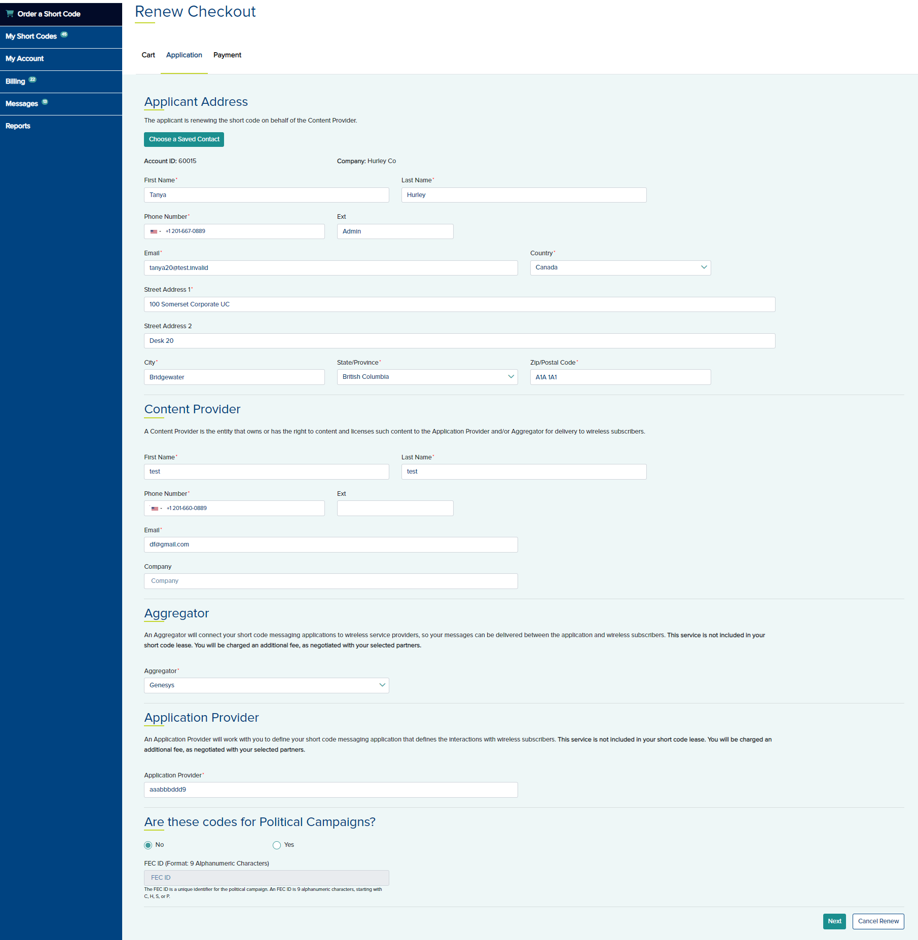The image size is (918, 940).
Task: Open content provider phone flag selector
Action: point(156,508)
